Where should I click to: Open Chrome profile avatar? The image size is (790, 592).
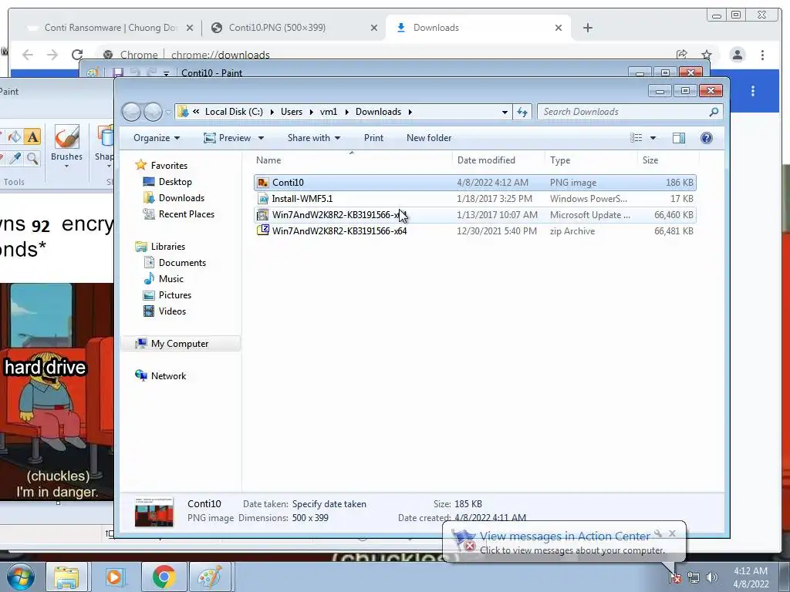737,55
